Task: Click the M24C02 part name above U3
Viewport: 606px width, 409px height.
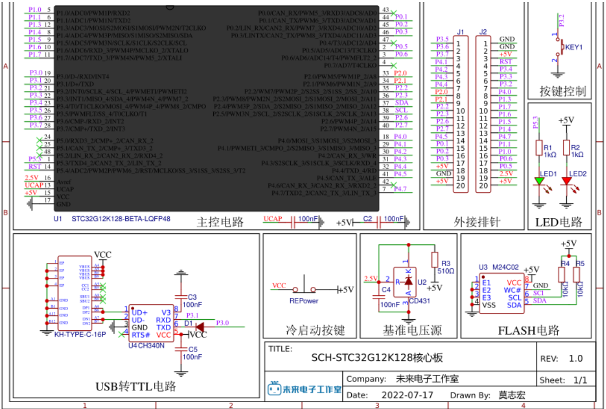Action: click(x=506, y=267)
